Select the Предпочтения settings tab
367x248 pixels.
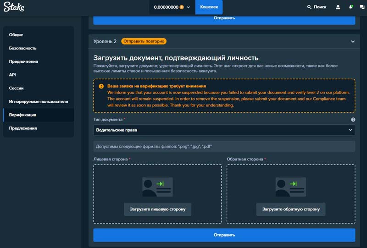click(23, 61)
